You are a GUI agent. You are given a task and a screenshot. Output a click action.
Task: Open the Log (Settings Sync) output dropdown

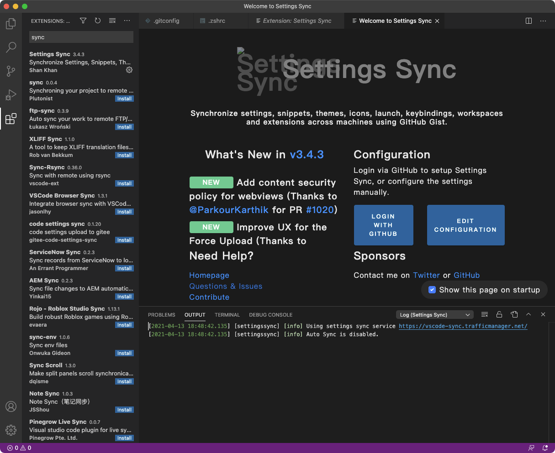pyautogui.click(x=435, y=315)
